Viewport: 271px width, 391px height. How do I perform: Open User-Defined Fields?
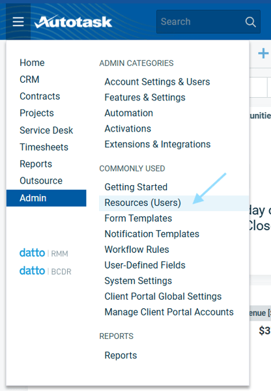145,265
